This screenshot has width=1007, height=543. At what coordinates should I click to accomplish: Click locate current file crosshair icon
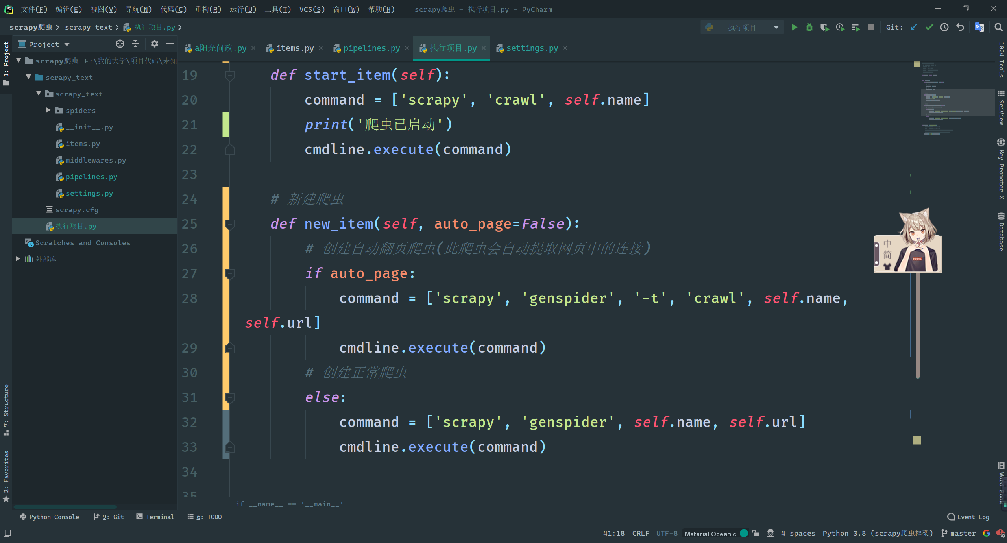(120, 44)
